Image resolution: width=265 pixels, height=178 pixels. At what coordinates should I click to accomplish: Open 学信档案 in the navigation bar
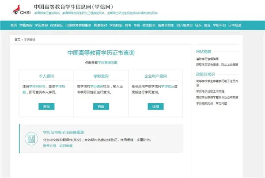pyautogui.click(x=116, y=25)
